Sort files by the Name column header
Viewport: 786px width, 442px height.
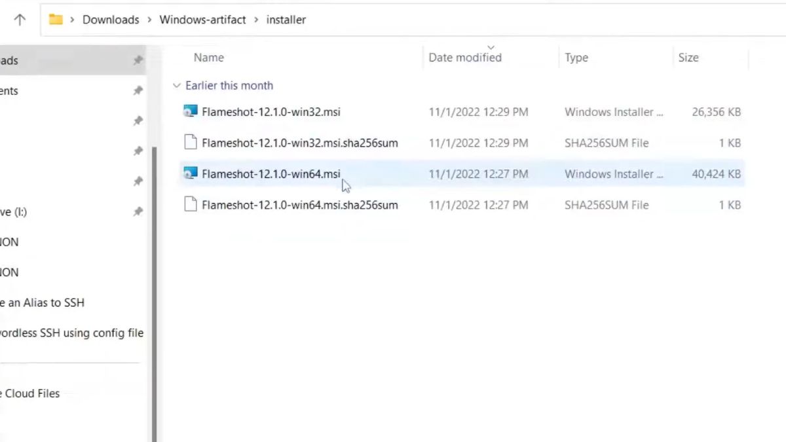[209, 58]
